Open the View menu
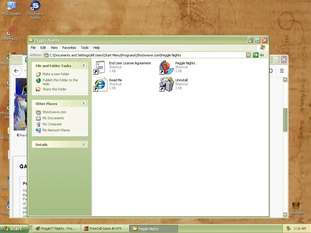311x233 pixels. [x=54, y=48]
